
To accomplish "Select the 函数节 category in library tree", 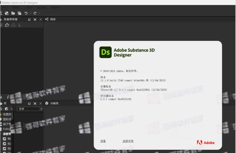I will click(7, 134).
